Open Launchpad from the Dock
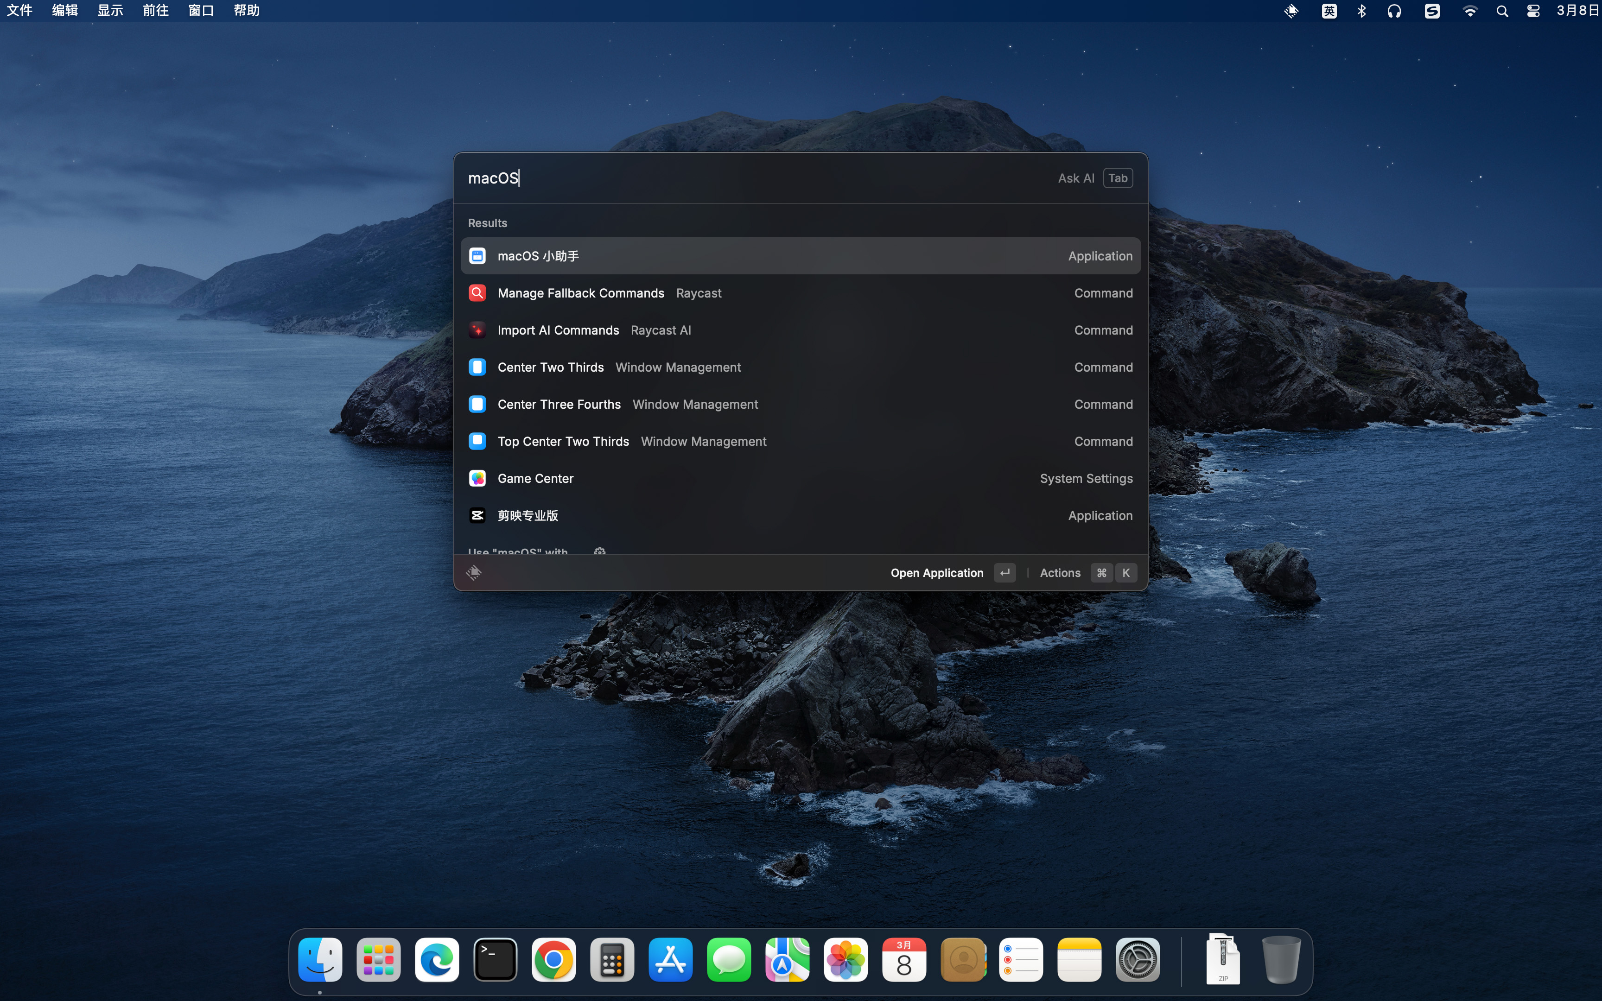This screenshot has height=1001, width=1602. pyautogui.click(x=379, y=959)
